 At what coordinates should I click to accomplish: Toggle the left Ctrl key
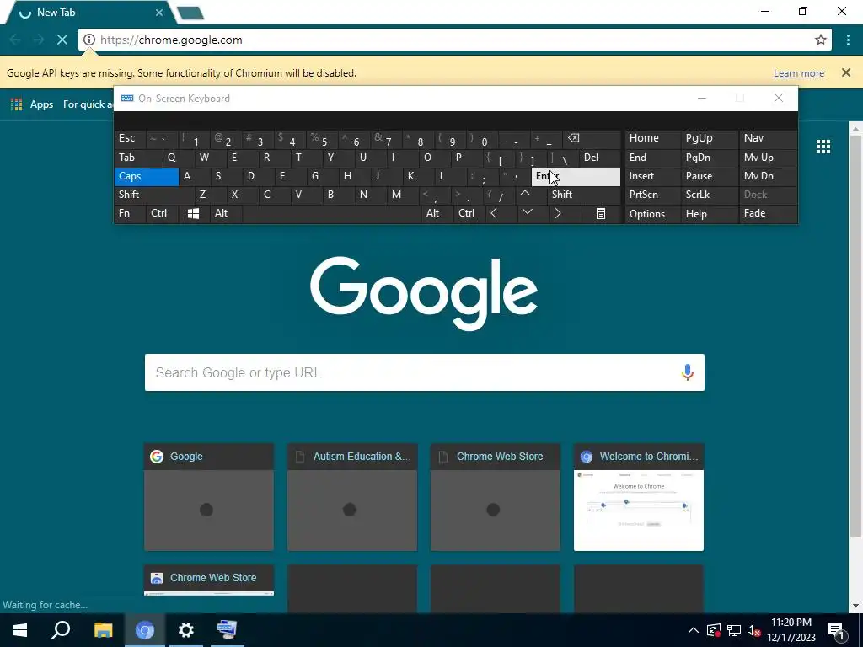[x=163, y=213]
